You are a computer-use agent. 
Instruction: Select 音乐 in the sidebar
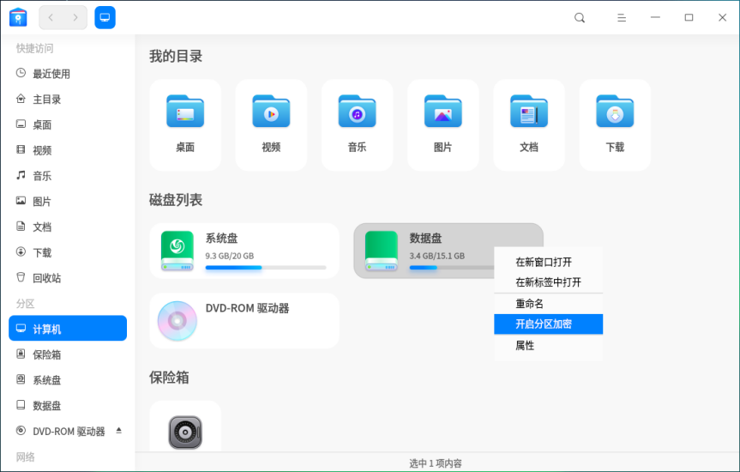tap(68, 176)
